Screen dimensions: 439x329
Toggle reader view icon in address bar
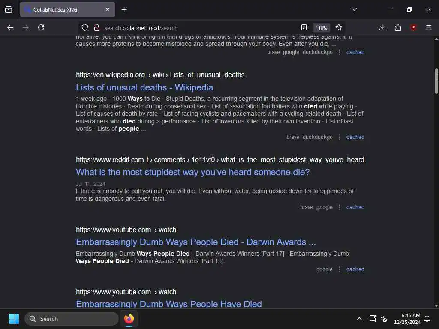click(x=304, y=28)
